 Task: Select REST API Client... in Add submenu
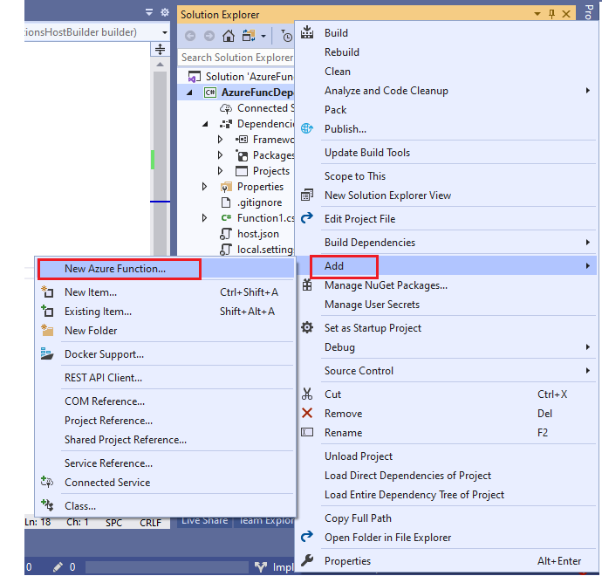tap(165, 378)
